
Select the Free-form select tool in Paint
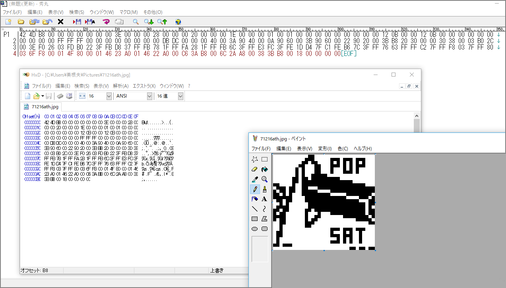coord(255,159)
